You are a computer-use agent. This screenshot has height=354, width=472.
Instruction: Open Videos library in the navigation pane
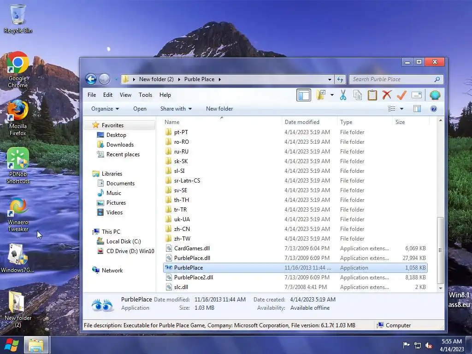114,212
